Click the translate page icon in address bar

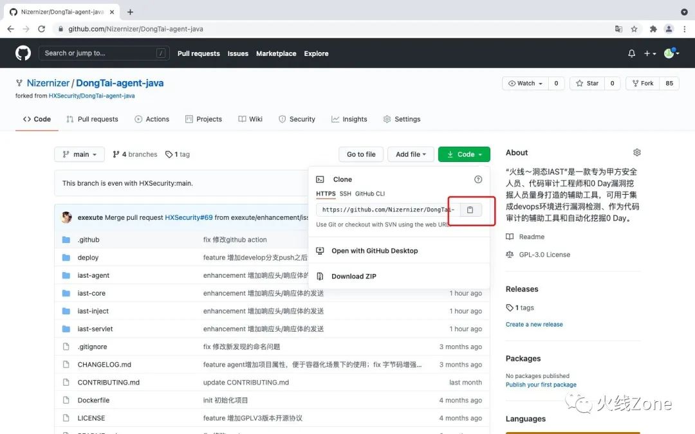tap(618, 29)
